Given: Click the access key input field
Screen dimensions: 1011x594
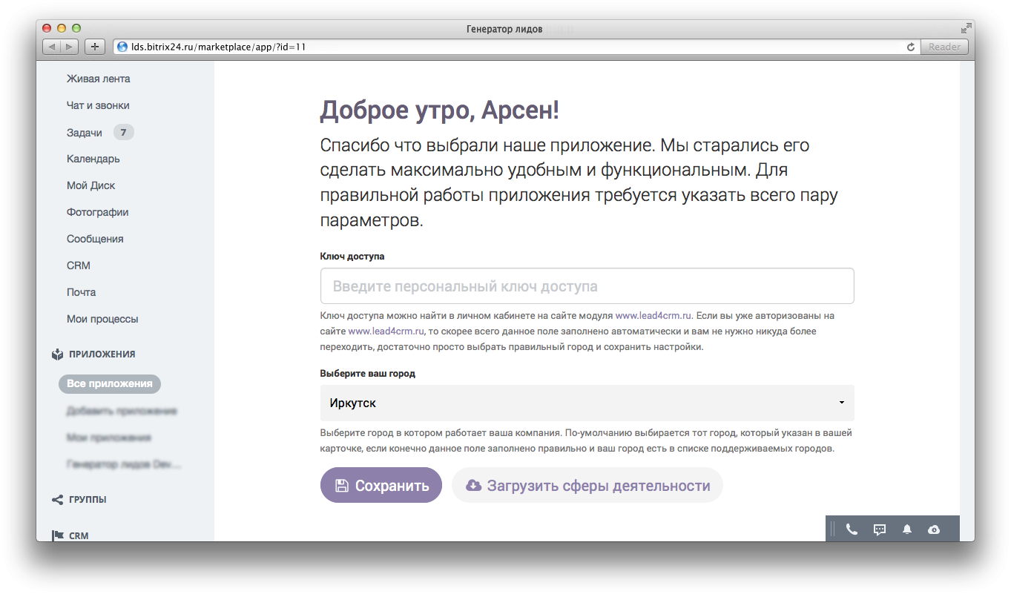Looking at the screenshot, I should pyautogui.click(x=587, y=286).
